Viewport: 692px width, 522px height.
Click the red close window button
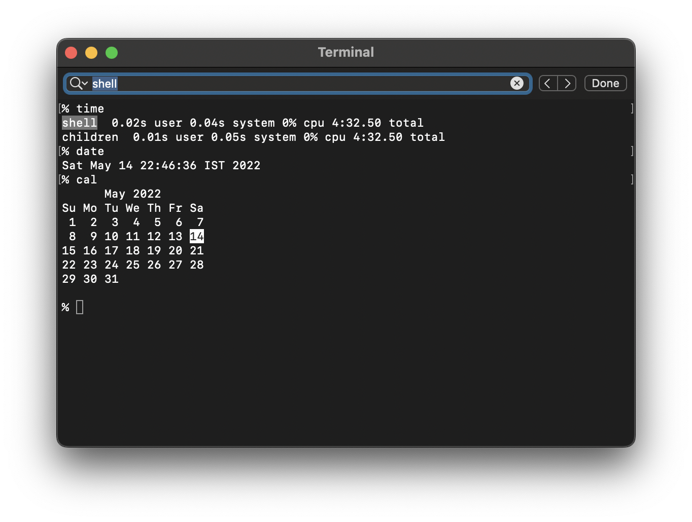click(71, 52)
